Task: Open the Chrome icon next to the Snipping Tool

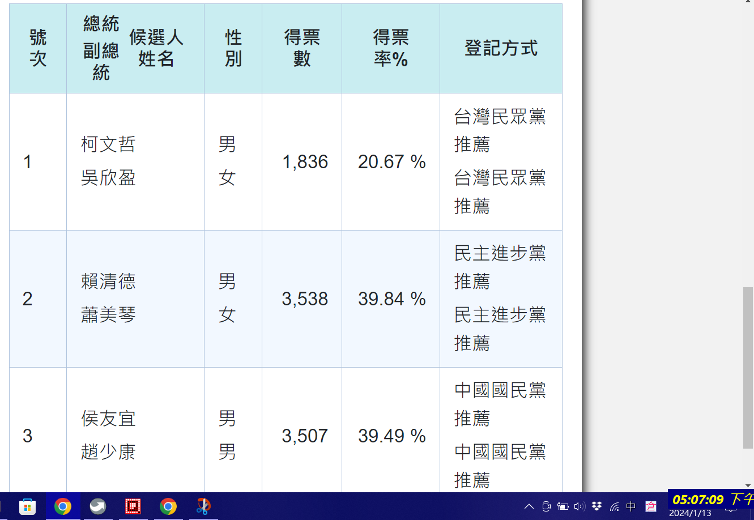Action: tap(168, 506)
